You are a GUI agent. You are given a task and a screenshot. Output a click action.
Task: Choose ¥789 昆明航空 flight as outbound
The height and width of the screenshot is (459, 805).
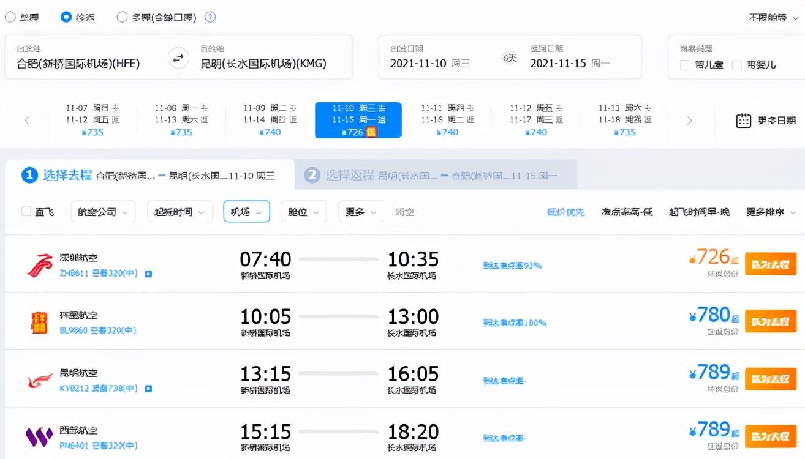[771, 379]
